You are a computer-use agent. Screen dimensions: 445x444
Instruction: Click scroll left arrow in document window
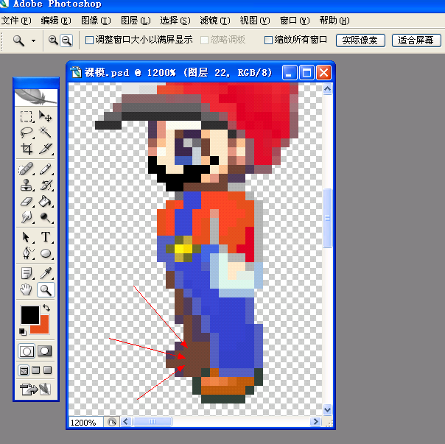click(x=126, y=422)
